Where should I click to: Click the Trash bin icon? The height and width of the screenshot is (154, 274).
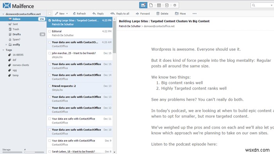[10, 29]
